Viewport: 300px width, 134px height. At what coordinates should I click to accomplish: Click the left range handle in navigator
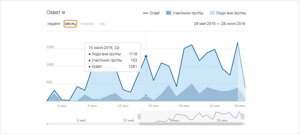[x=139, y=116]
